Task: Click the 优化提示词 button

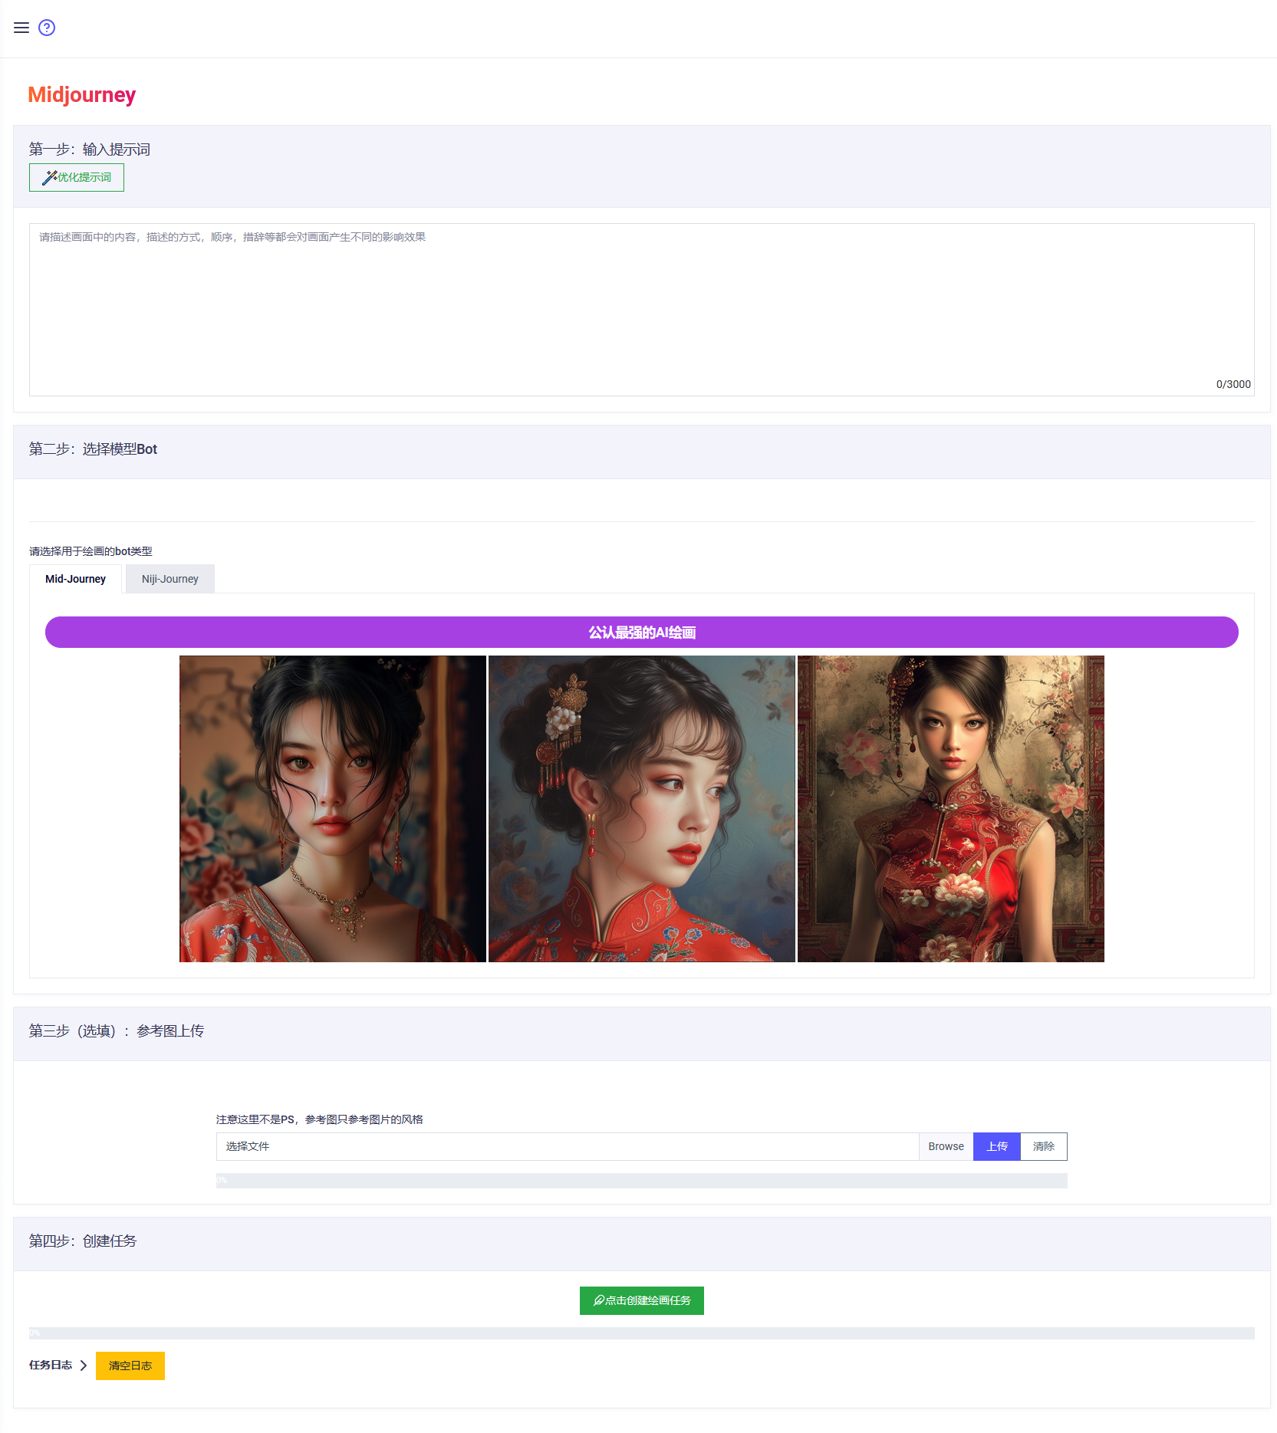Action: pos(77,178)
